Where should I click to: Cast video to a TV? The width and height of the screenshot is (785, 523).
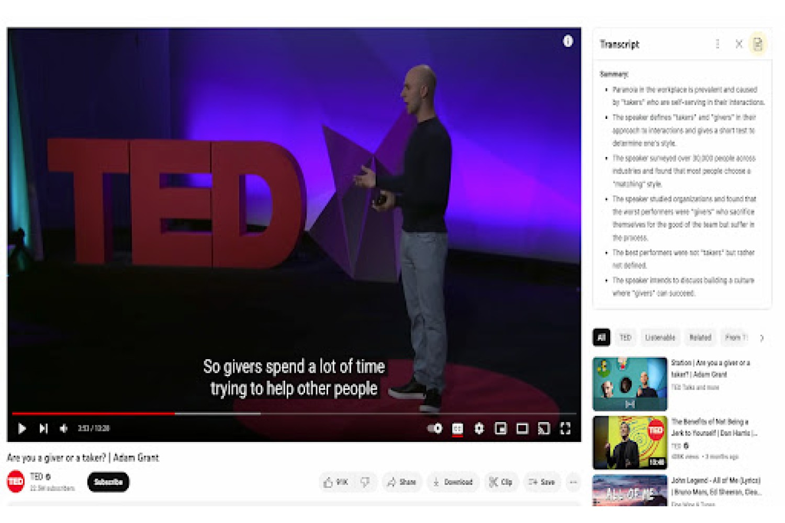pyautogui.click(x=544, y=428)
